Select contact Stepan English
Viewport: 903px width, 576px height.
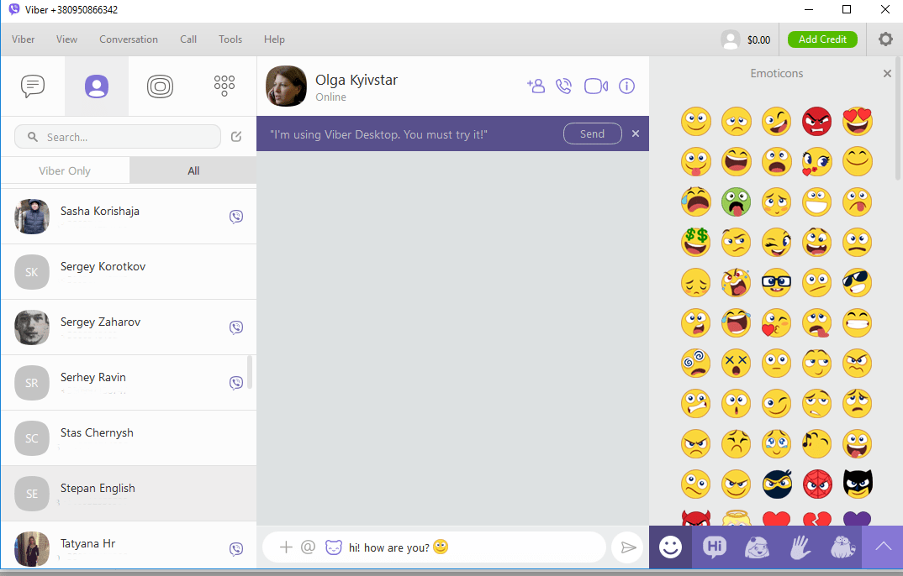(129, 494)
